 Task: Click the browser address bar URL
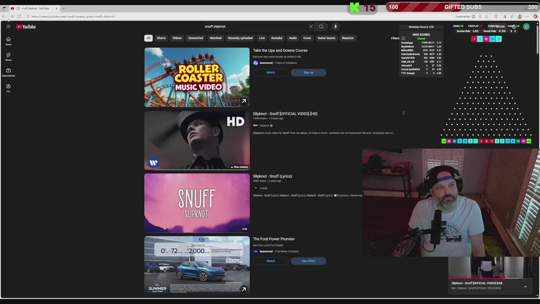pos(73,16)
